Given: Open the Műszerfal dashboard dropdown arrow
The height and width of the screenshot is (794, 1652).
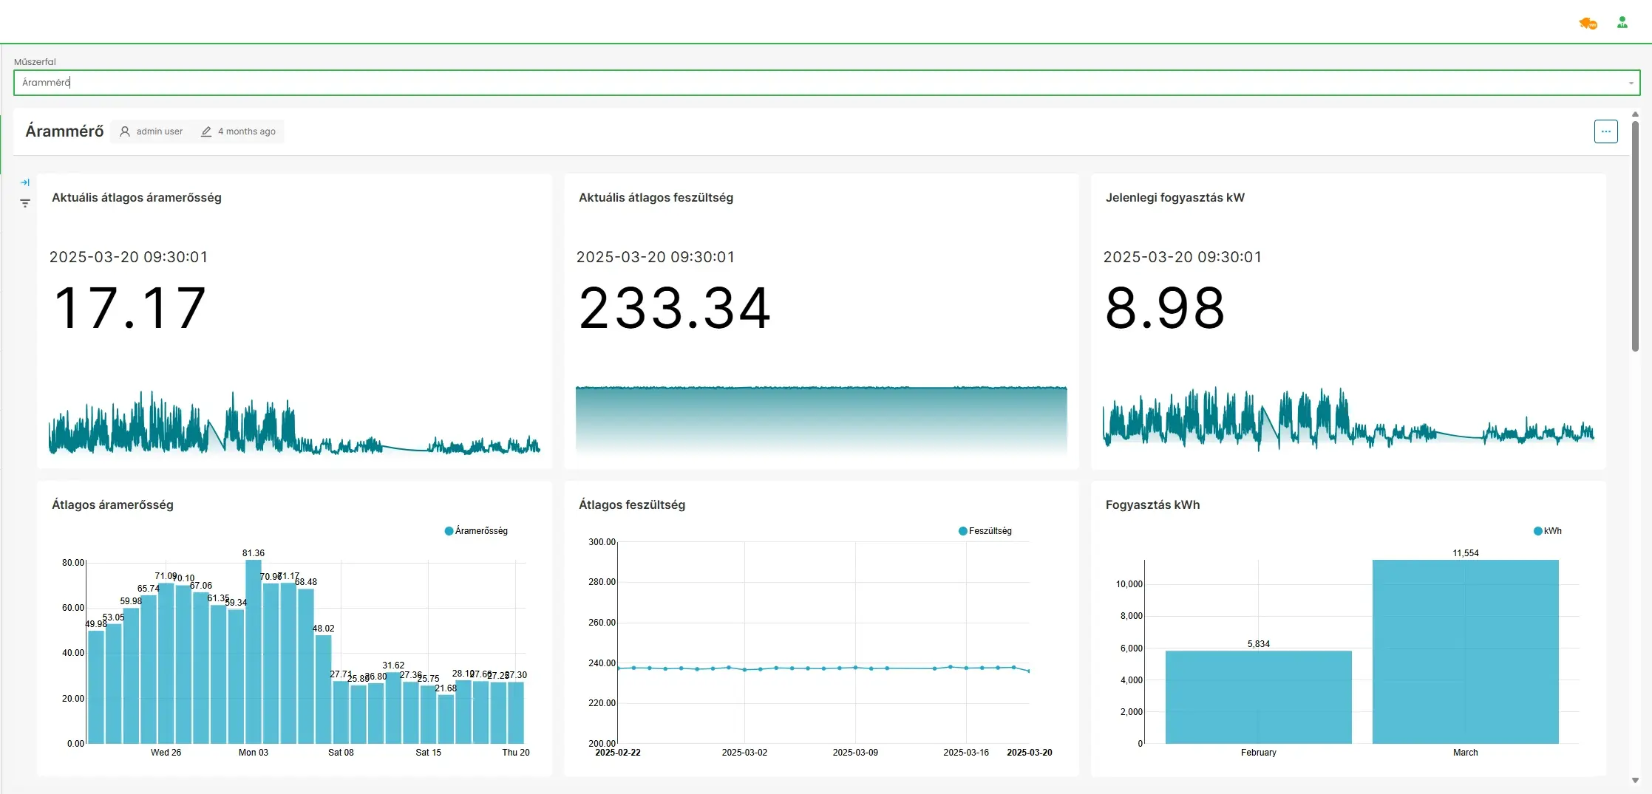Looking at the screenshot, I should point(1631,83).
